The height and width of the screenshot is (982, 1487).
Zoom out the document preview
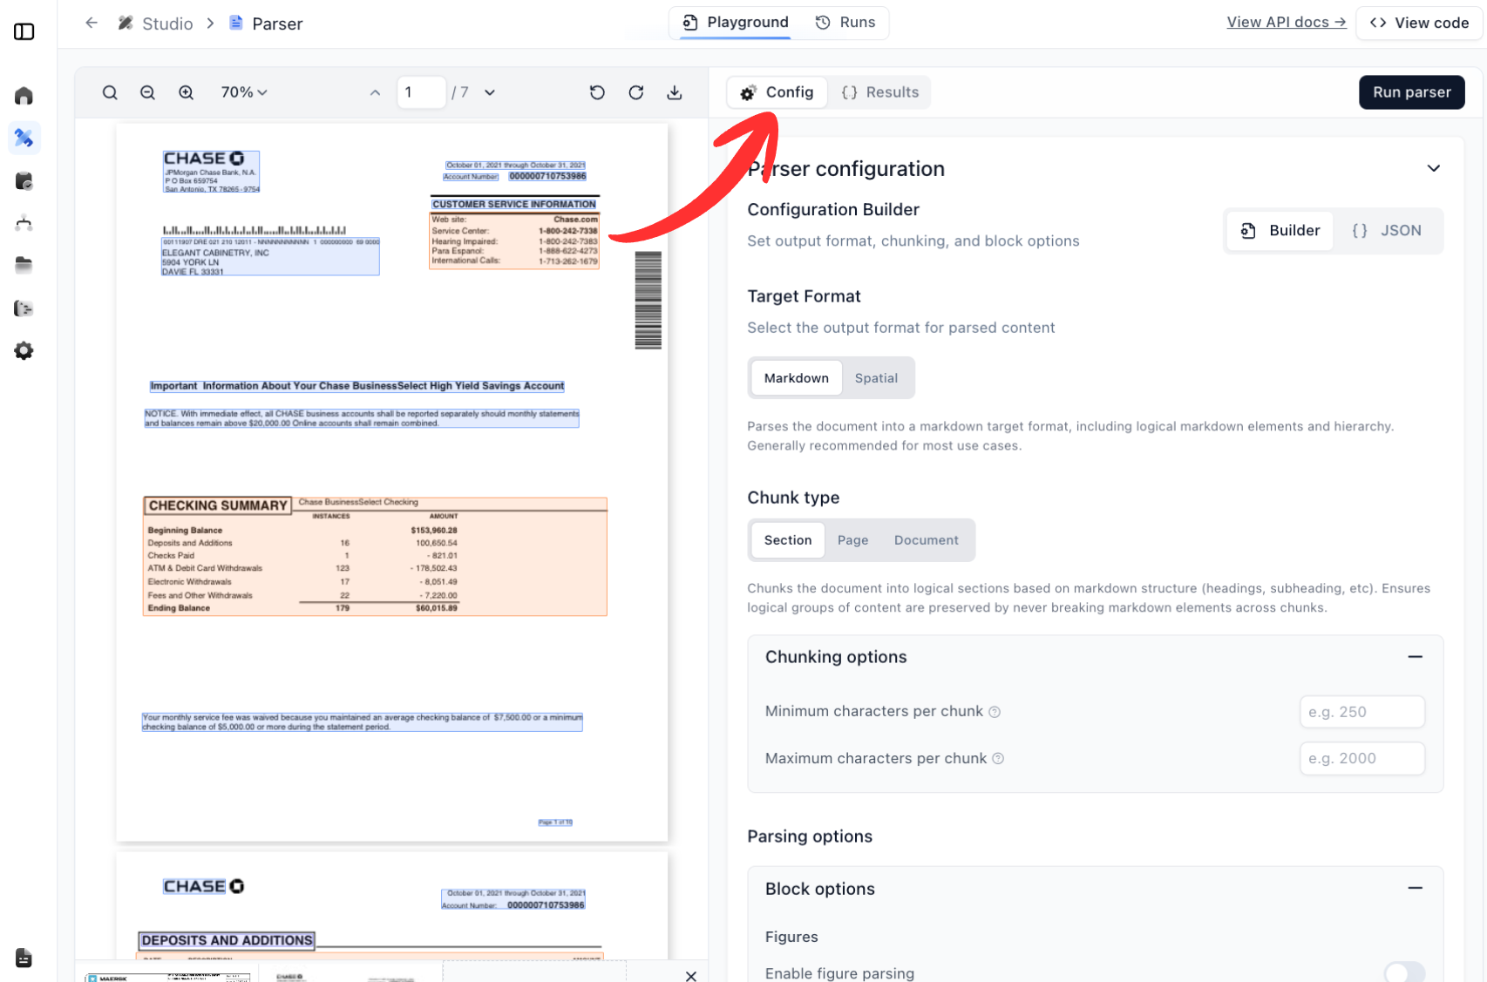(x=147, y=92)
